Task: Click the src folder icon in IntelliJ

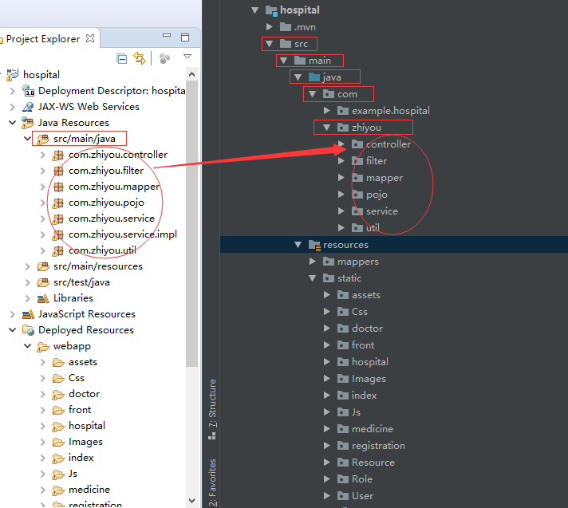Action: coord(286,44)
